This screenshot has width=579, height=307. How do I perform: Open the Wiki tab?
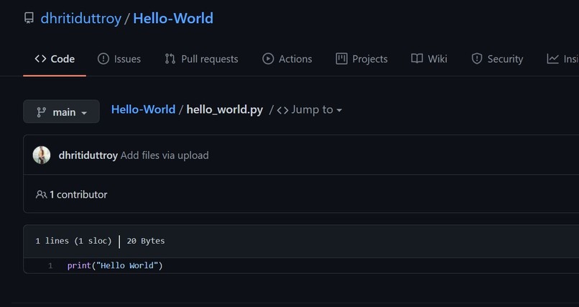429,59
